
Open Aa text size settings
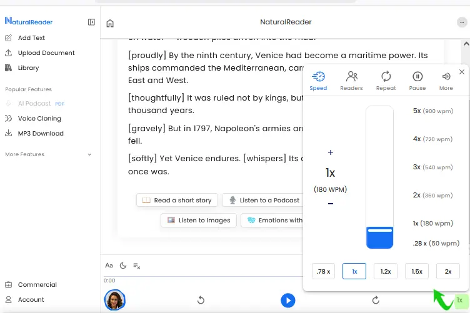coord(109,266)
